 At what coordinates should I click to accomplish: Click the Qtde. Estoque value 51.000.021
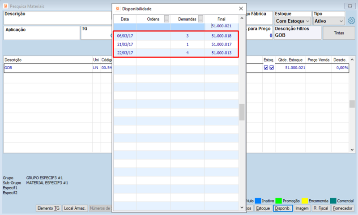coord(295,67)
